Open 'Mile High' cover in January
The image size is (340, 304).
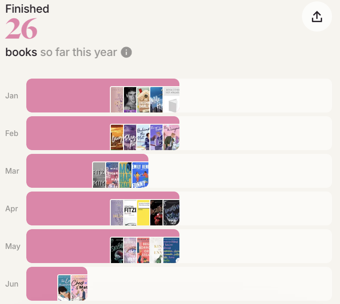(x=156, y=99)
